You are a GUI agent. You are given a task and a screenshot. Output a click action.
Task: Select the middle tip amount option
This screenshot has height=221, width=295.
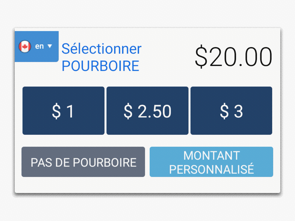point(147,111)
